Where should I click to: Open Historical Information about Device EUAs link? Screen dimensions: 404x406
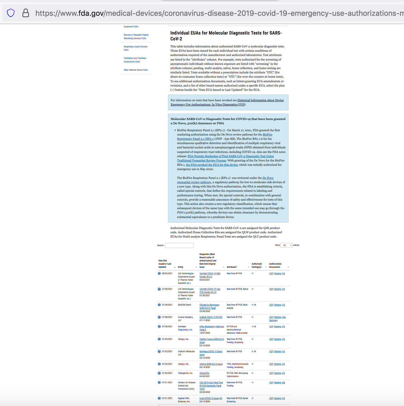(x=227, y=102)
